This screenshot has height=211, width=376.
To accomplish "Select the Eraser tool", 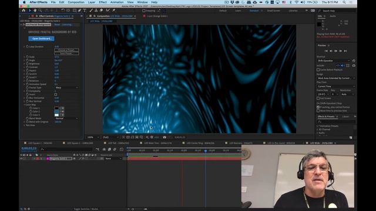I will [101, 11].
